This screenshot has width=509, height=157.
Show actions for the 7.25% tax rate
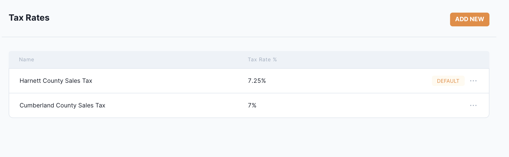[x=473, y=81]
